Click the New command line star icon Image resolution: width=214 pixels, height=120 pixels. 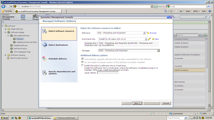point(153,39)
